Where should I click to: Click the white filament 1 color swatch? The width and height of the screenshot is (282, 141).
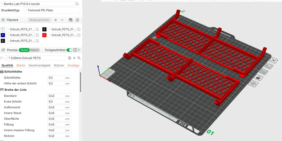3,29
